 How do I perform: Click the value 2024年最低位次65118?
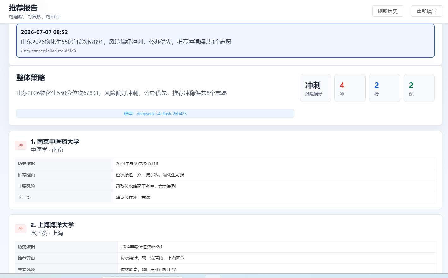pos(137,163)
